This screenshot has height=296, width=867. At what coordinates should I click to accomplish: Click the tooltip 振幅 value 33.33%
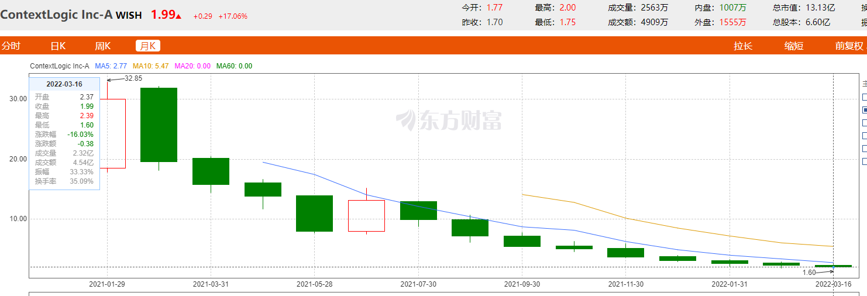[x=82, y=172]
